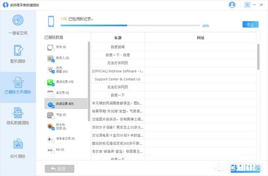Select the Kik (0) category label
268x176 pixels.
60,150
